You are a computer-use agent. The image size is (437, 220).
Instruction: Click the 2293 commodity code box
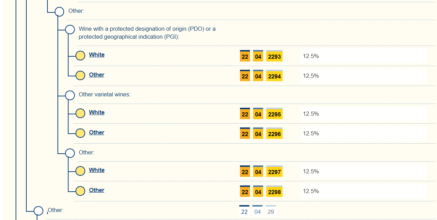pyautogui.click(x=274, y=56)
